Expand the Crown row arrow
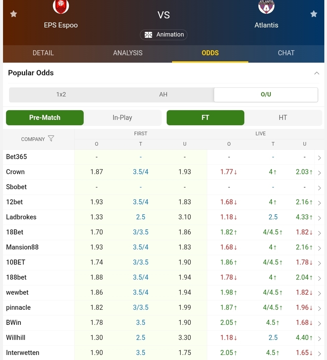The image size is (327, 360). pyautogui.click(x=319, y=173)
